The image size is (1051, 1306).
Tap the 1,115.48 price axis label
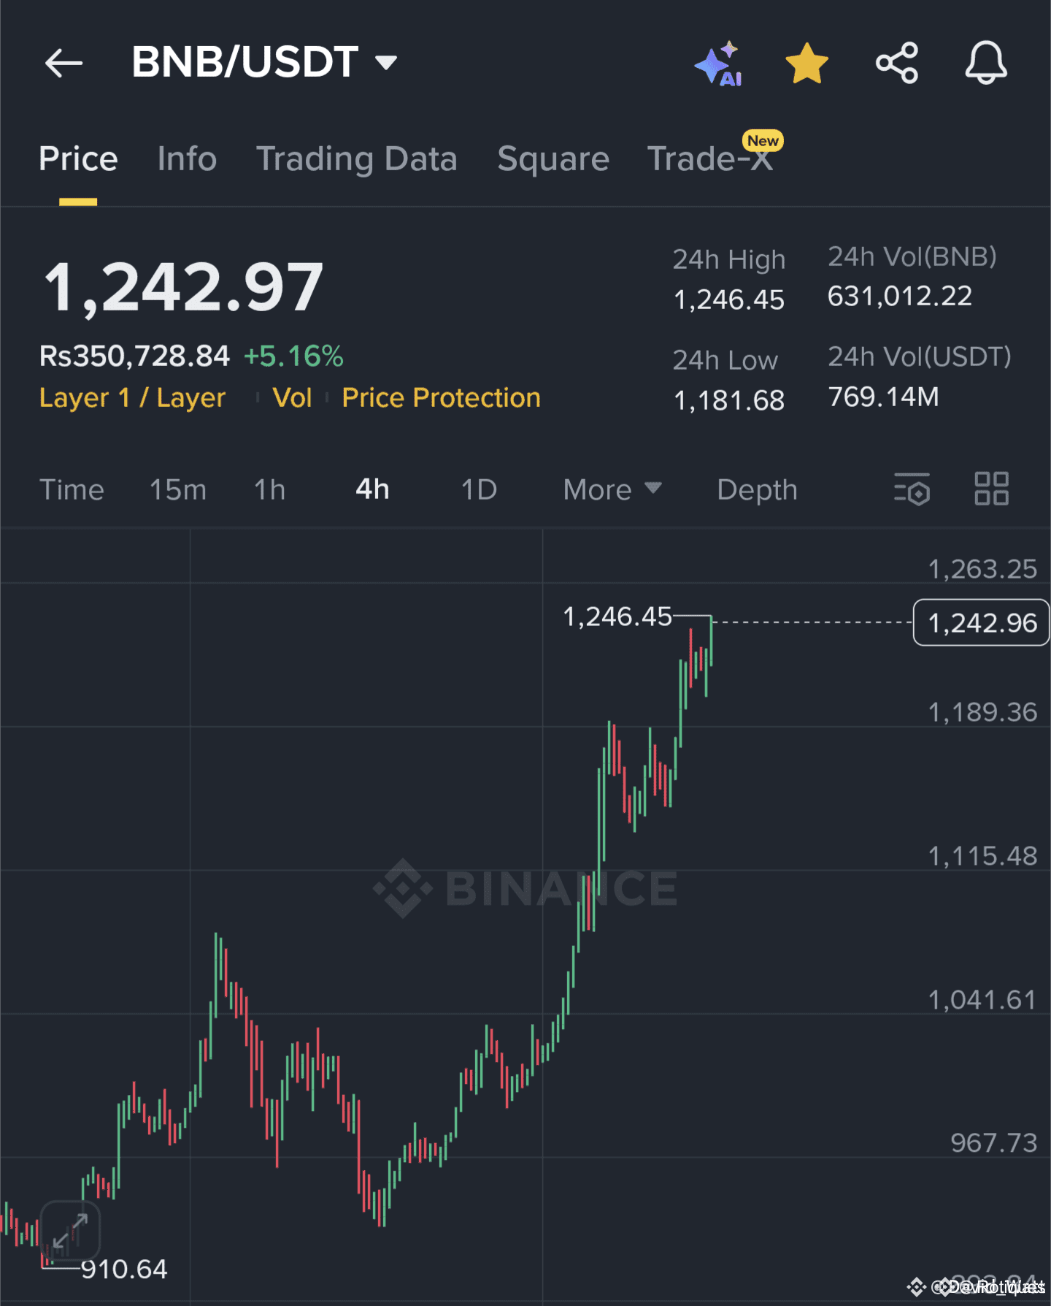(982, 856)
